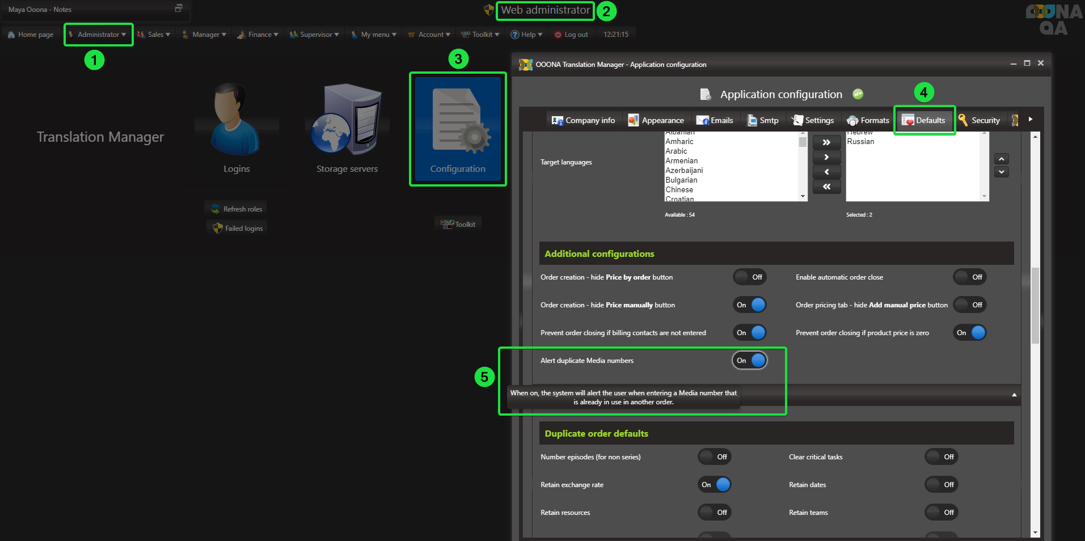Toggle Alert duplicate Media numbers switch
This screenshot has width=1085, height=541.
click(749, 360)
